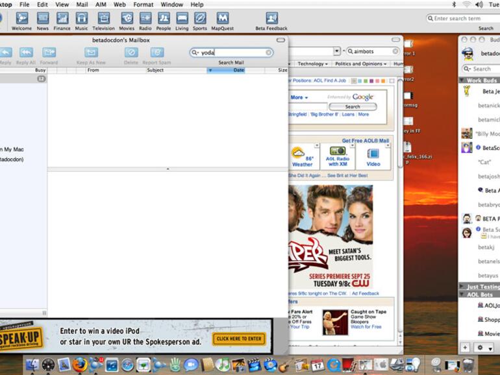This screenshot has width=500, height=375.
Task: Open AOL Radio with XM widget
Action: pos(338,156)
